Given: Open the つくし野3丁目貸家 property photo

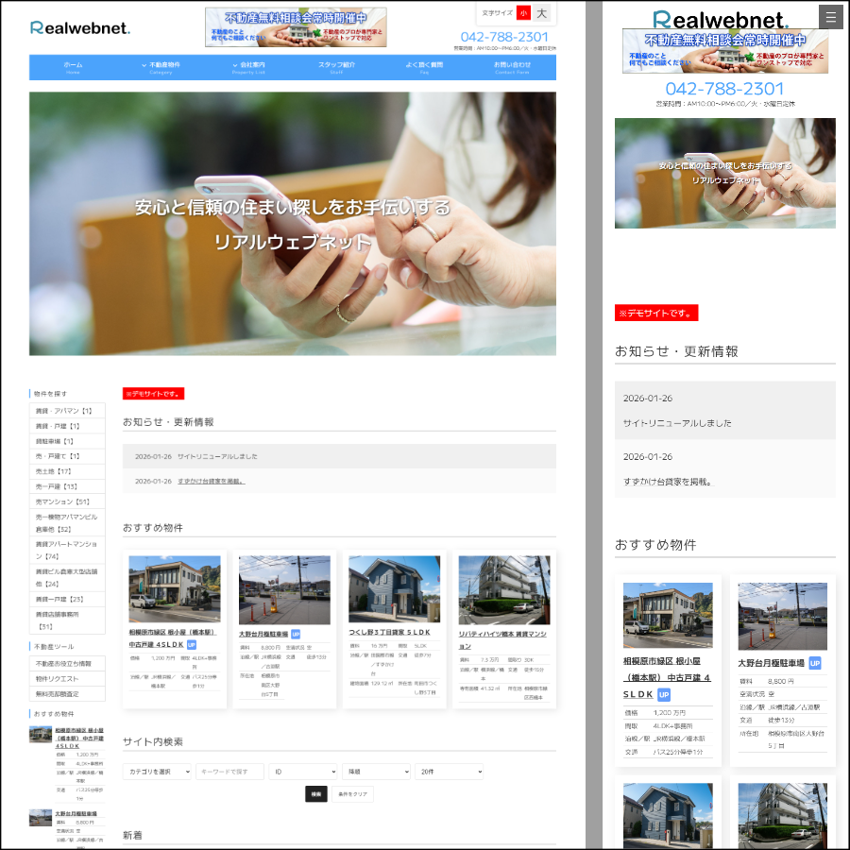Looking at the screenshot, I should coord(394,588).
